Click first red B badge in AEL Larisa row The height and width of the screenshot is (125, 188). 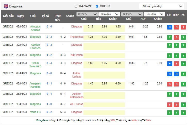tap(169, 105)
